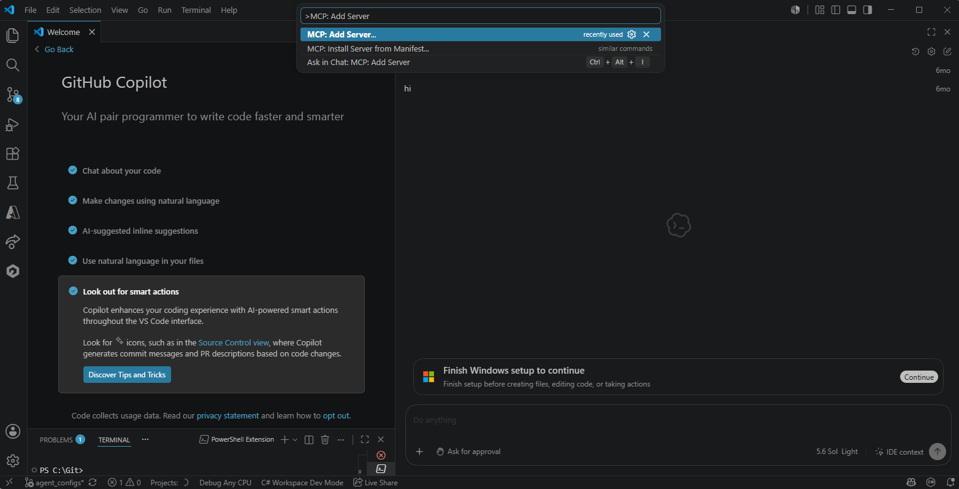This screenshot has width=959, height=489.
Task: Click the Discover Tips and Tricks button
Action: [127, 375]
